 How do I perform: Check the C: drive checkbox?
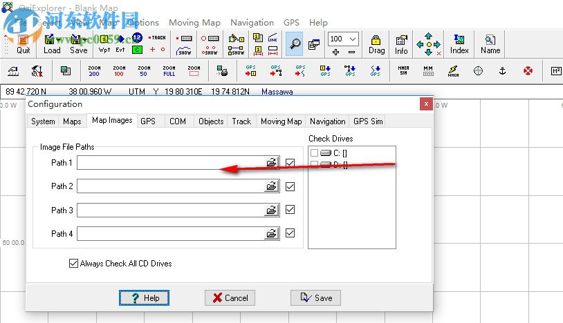pyautogui.click(x=314, y=153)
